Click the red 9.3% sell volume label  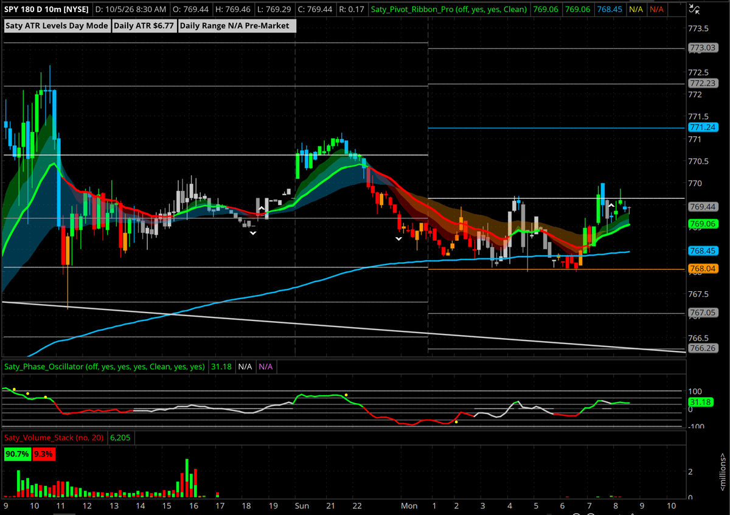click(43, 454)
